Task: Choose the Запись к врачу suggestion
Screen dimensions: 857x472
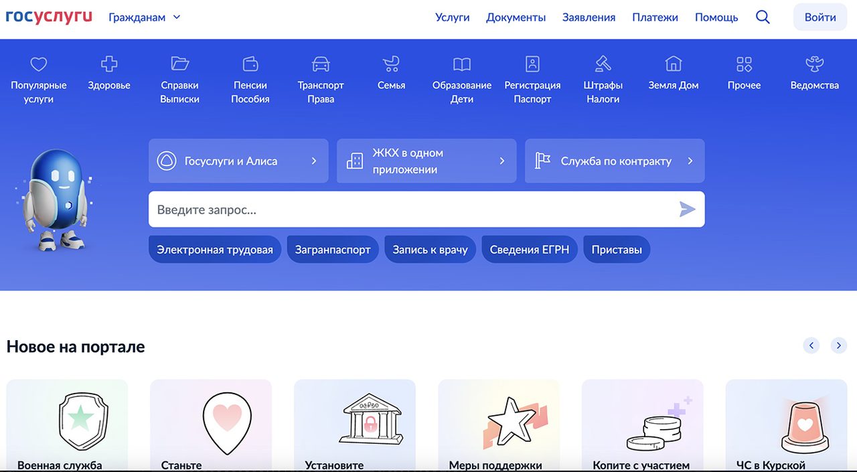Action: click(430, 249)
